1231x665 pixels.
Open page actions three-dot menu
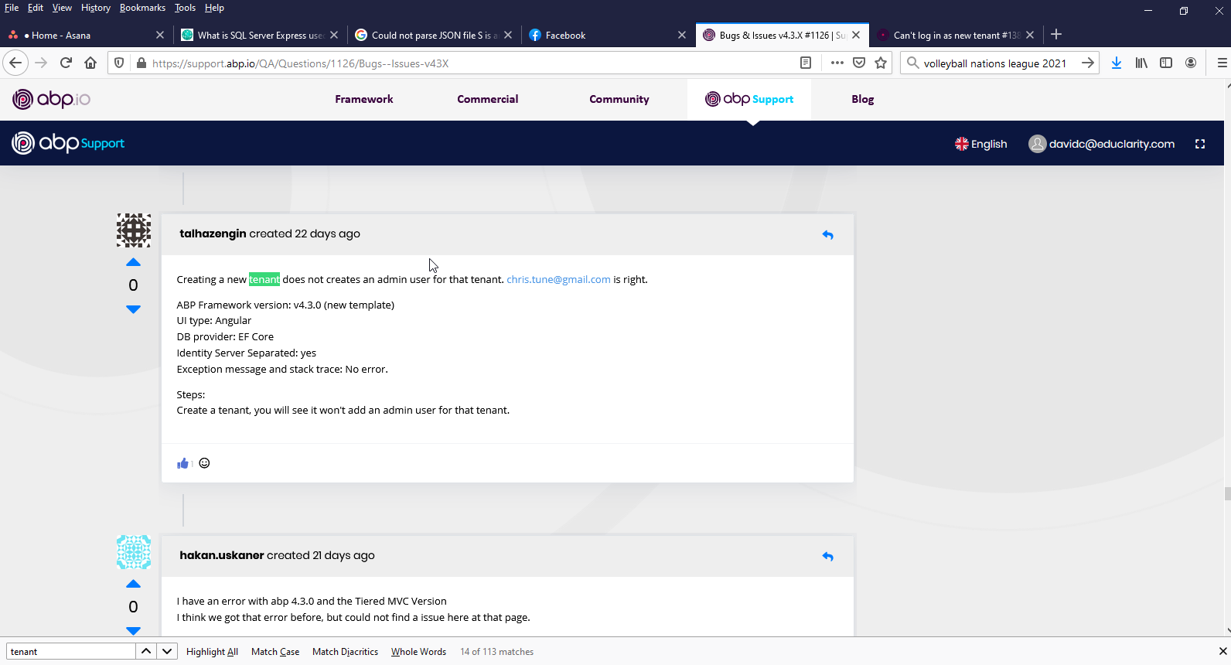click(x=837, y=63)
